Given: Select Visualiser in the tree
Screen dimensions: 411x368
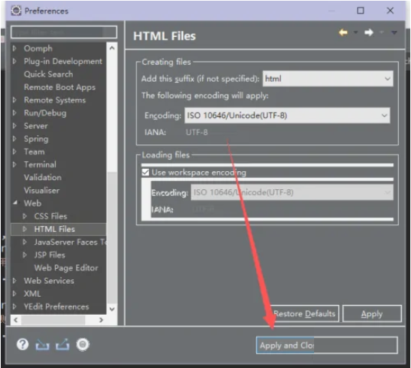Looking at the screenshot, I should click(41, 191).
